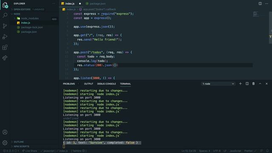Create a new terminal with plus icon

[x=240, y=84]
